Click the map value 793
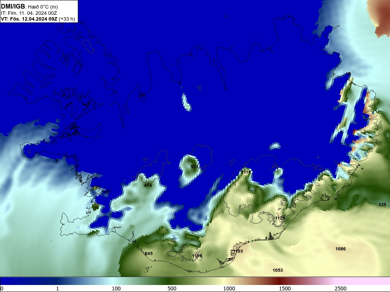The width and height of the screenshot is (390, 292). pyautogui.click(x=96, y=187)
